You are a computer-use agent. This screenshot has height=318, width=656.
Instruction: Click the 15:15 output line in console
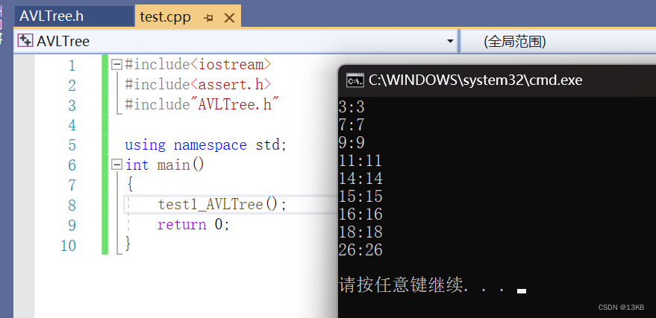360,197
